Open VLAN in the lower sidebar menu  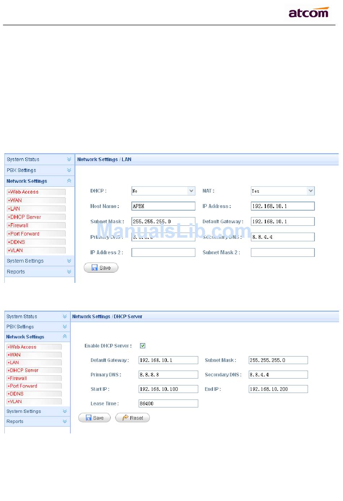click(x=34, y=401)
